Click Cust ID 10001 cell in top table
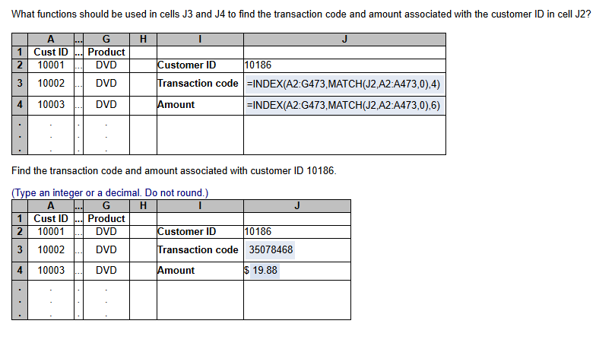 coord(51,65)
